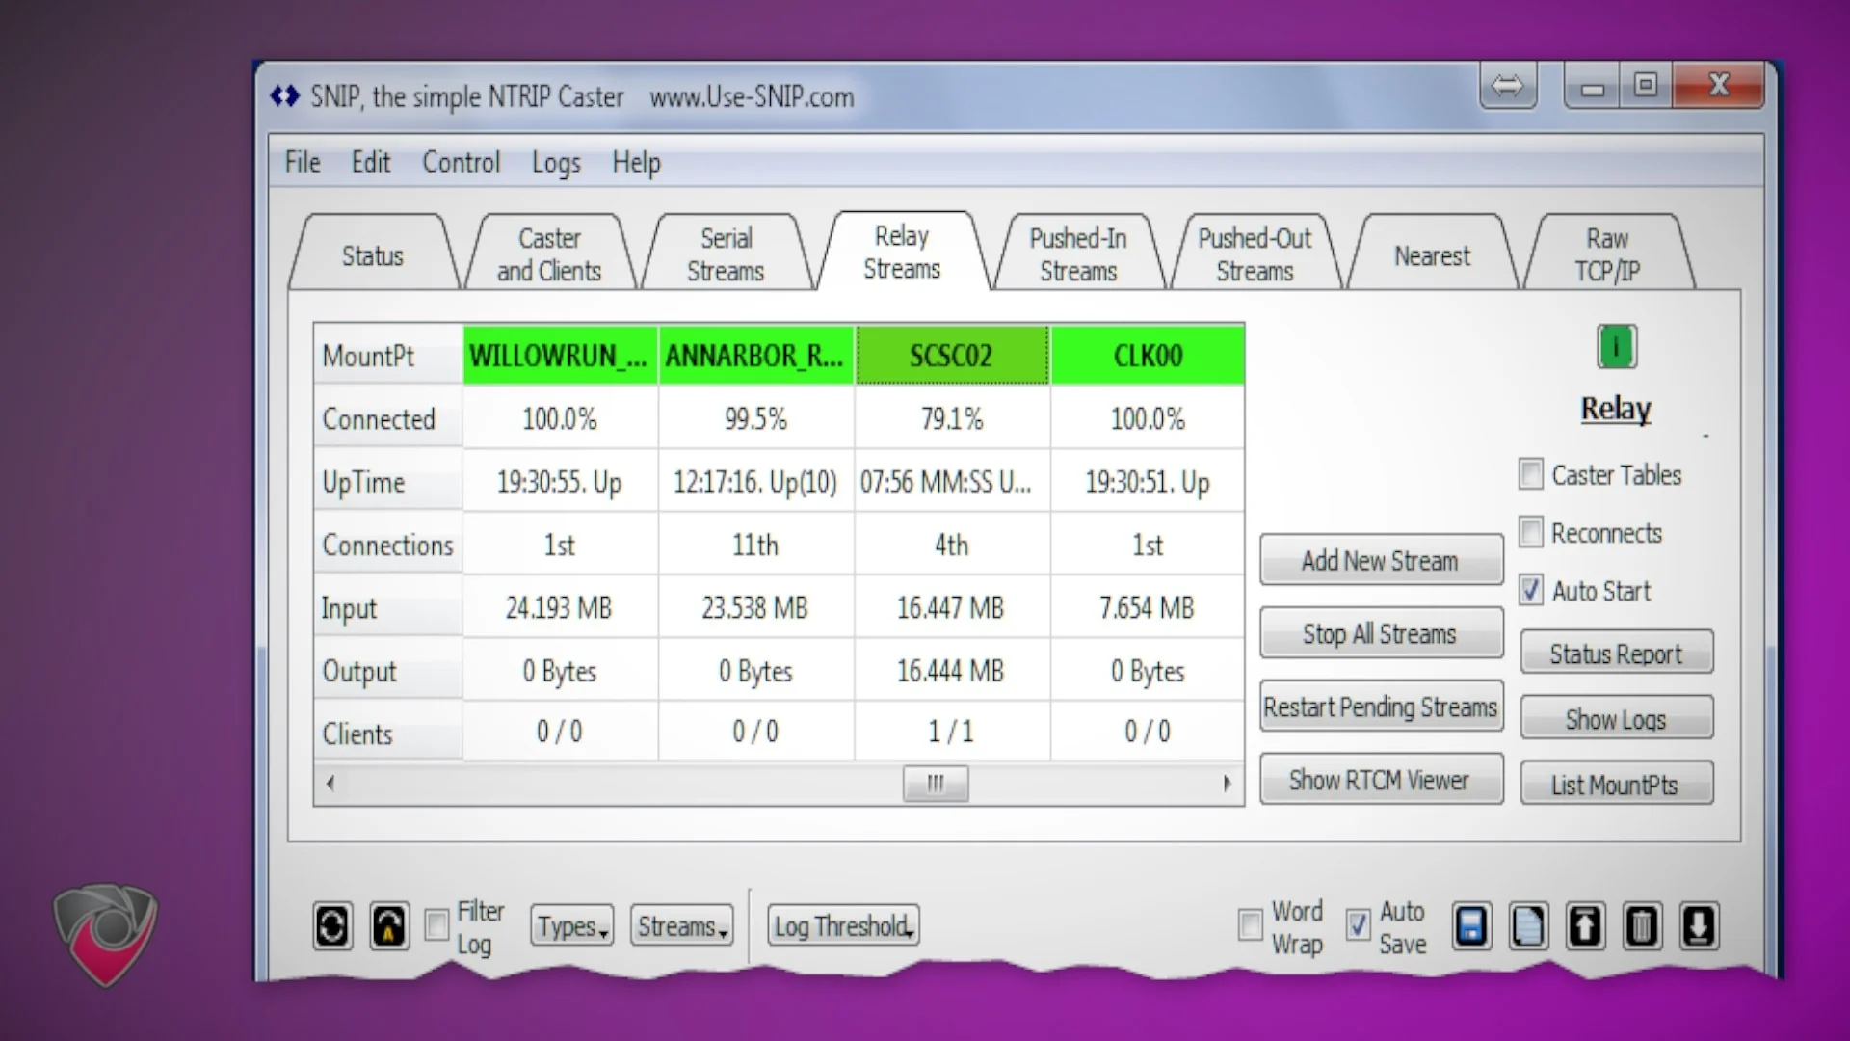The height and width of the screenshot is (1041, 1850).
Task: Open the Edit menu
Action: [x=371, y=162]
